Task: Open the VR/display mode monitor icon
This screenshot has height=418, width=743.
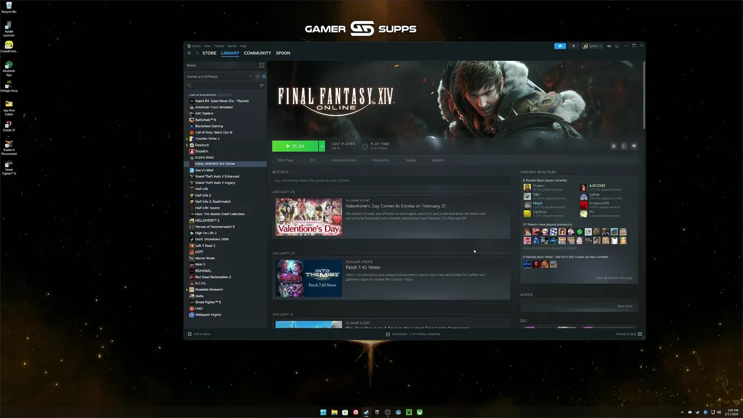Action: pos(616,46)
